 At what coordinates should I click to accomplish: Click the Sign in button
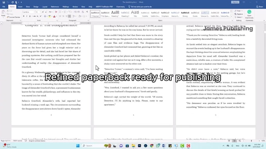(235, 2)
